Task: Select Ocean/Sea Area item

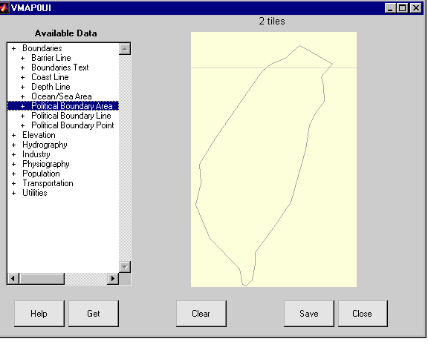Action: click(62, 96)
